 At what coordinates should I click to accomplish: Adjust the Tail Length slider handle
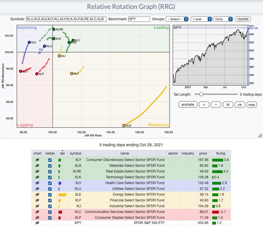point(201,94)
